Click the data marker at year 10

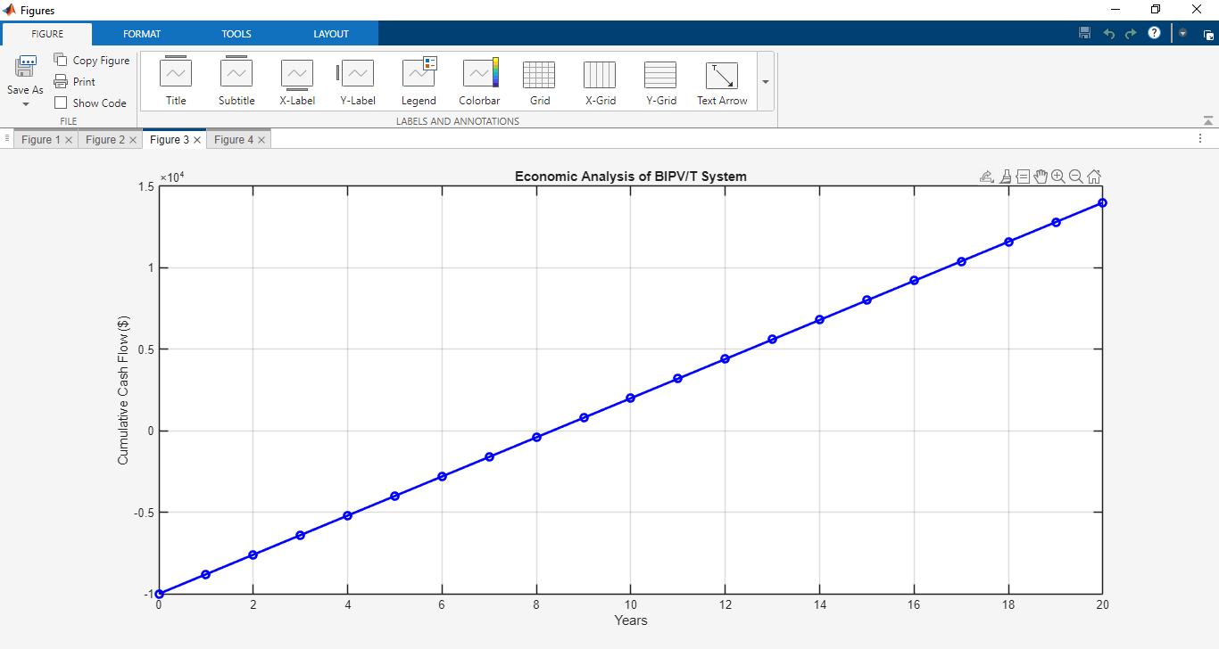(x=631, y=398)
